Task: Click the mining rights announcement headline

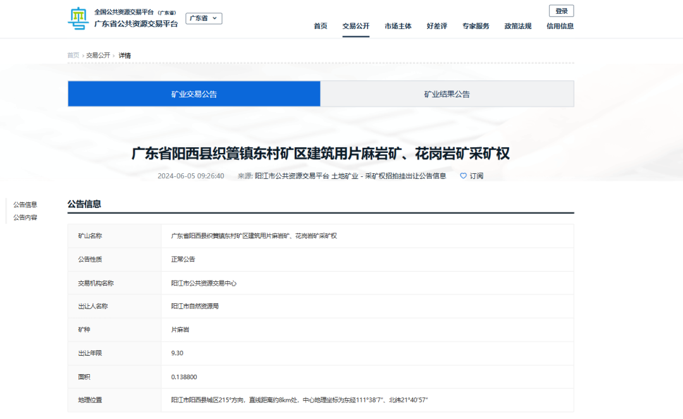Action: (321, 154)
